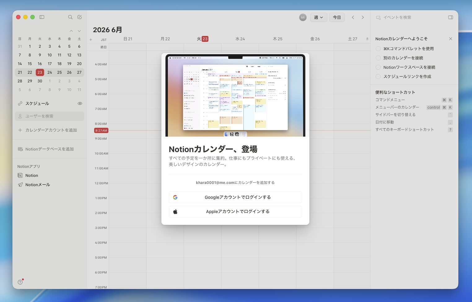Go to the next week with the right chevron
This screenshot has height=302, width=472.
(363, 17)
